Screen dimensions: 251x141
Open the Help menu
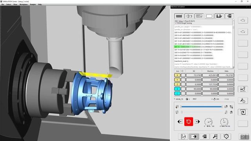40,4
